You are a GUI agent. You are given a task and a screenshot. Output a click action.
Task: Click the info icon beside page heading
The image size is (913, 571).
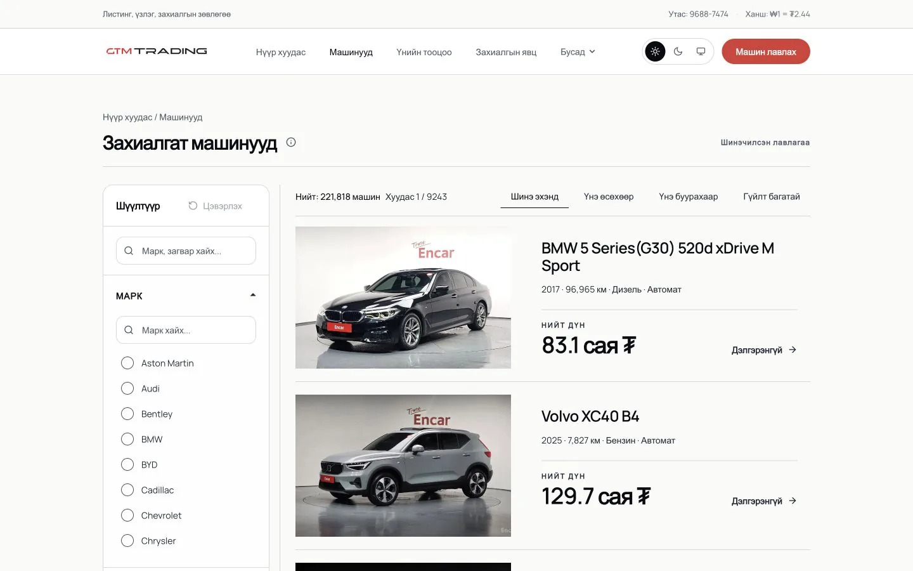291,142
